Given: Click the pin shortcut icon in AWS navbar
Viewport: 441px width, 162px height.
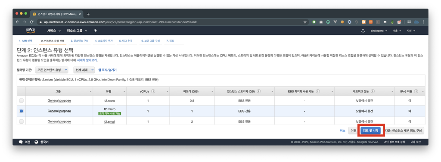Looking at the screenshot, I should [x=95, y=31].
